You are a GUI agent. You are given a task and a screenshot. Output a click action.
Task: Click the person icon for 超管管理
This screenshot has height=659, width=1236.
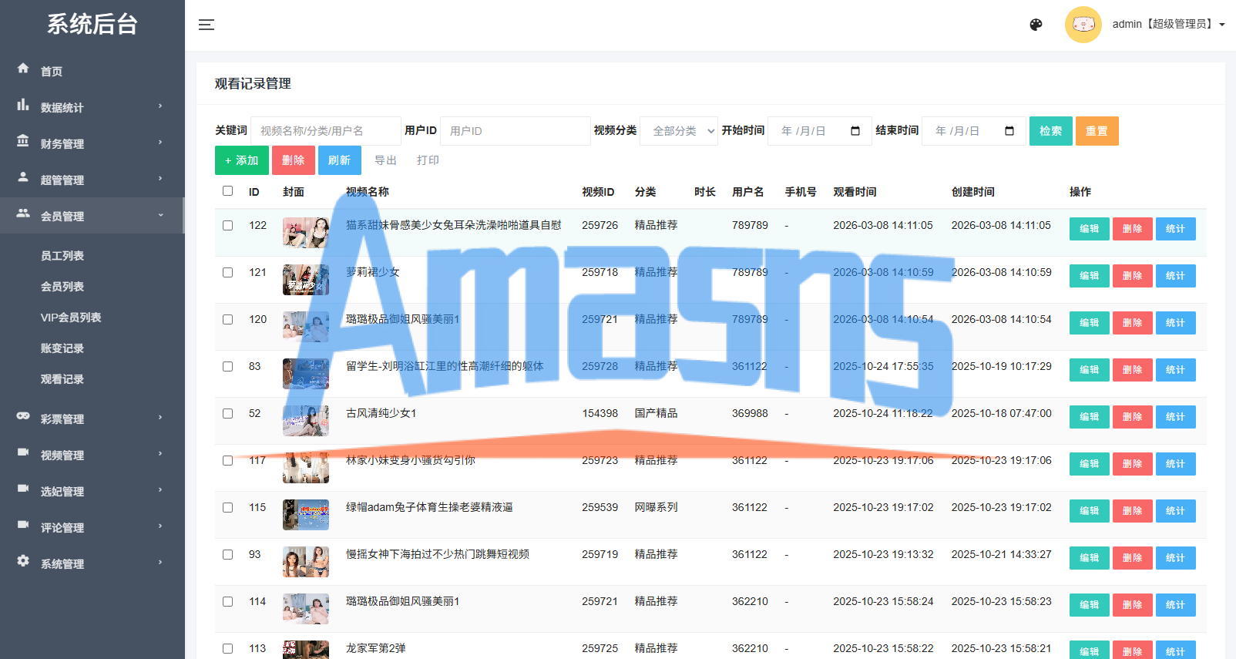pos(23,177)
